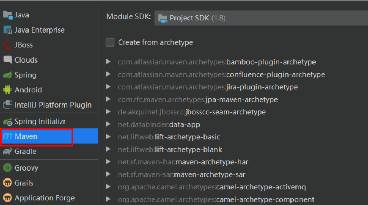
Task: Select the Java Enterprise icon
Action: 8,30
